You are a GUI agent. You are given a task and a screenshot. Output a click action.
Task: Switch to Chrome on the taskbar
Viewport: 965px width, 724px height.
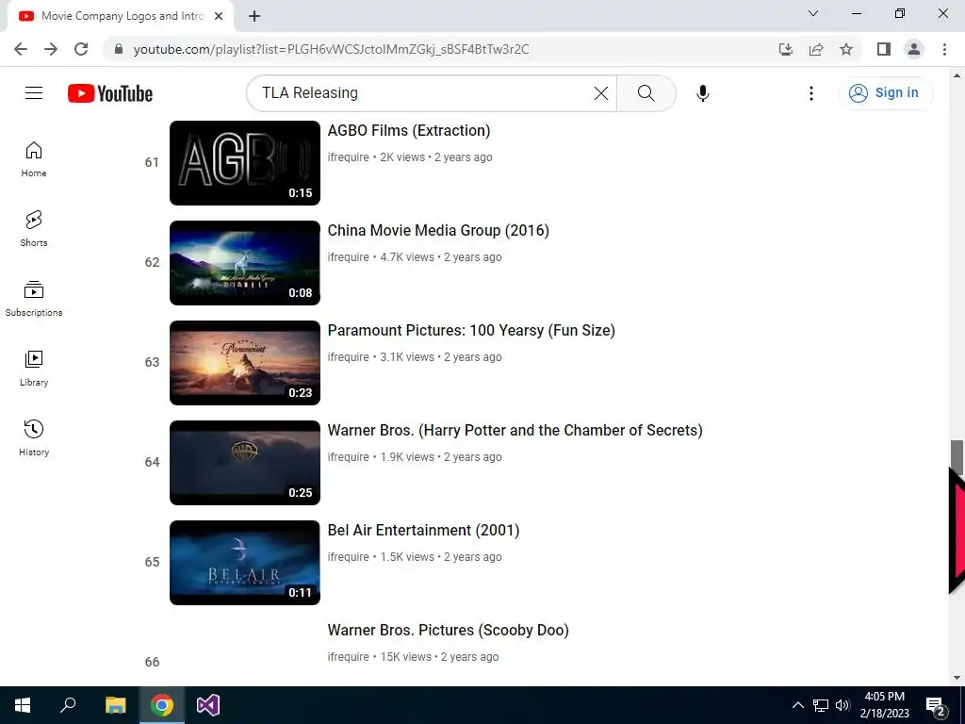click(162, 705)
